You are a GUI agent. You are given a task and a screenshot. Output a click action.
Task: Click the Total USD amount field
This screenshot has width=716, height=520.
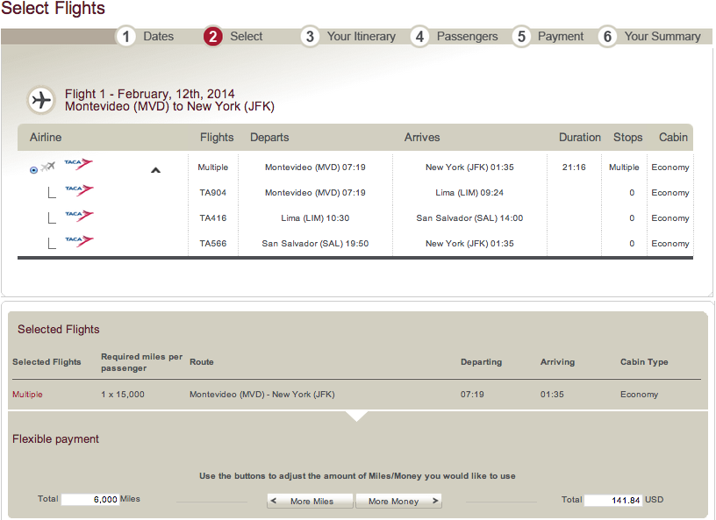[x=612, y=500]
